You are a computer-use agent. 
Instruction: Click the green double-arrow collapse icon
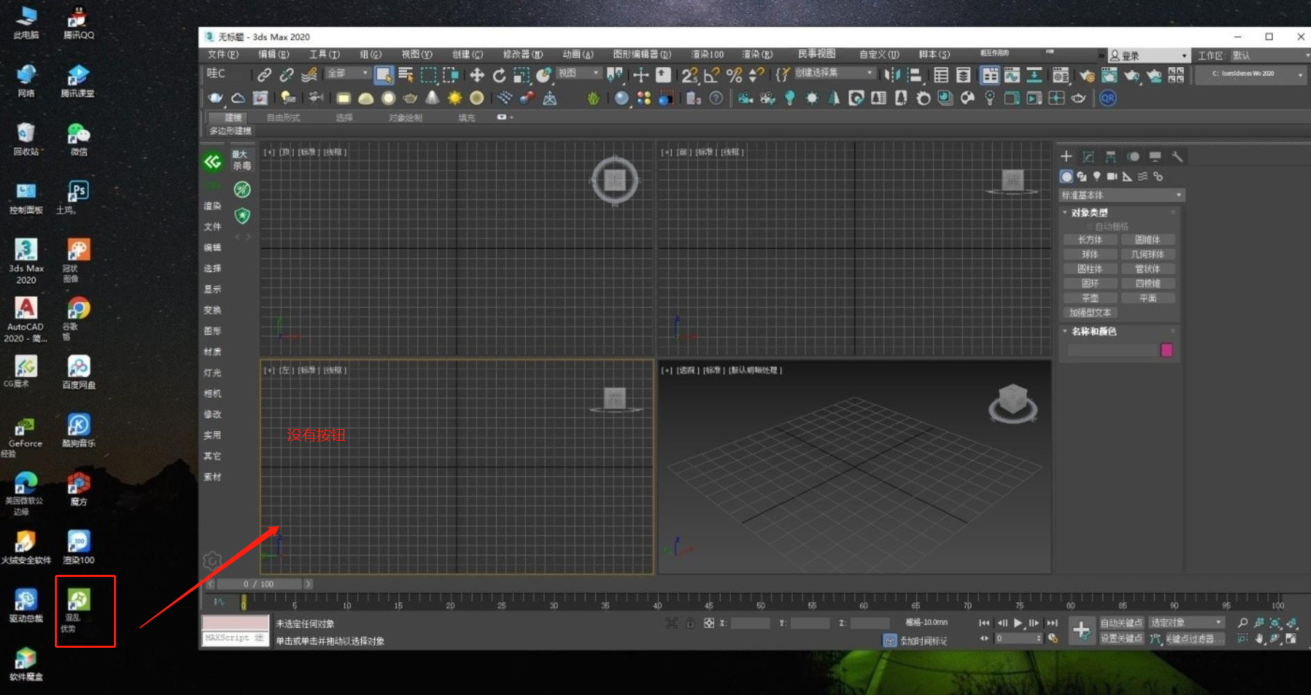(x=213, y=162)
